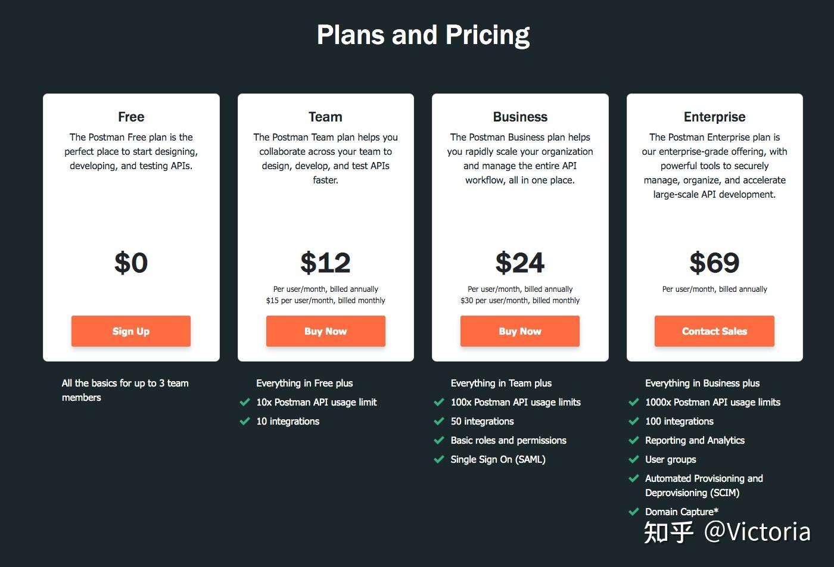Image resolution: width=834 pixels, height=567 pixels.
Task: Click Buy Now for Team plan
Action: (325, 331)
